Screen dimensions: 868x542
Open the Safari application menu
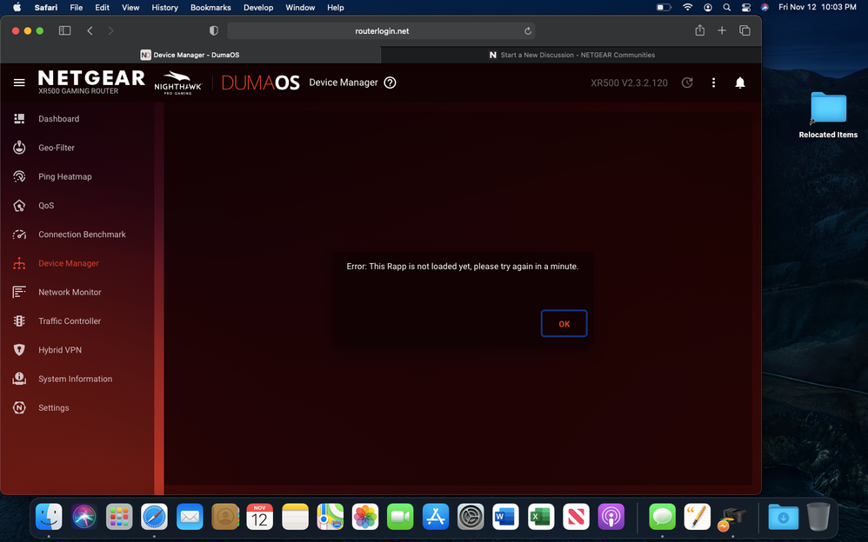point(46,7)
